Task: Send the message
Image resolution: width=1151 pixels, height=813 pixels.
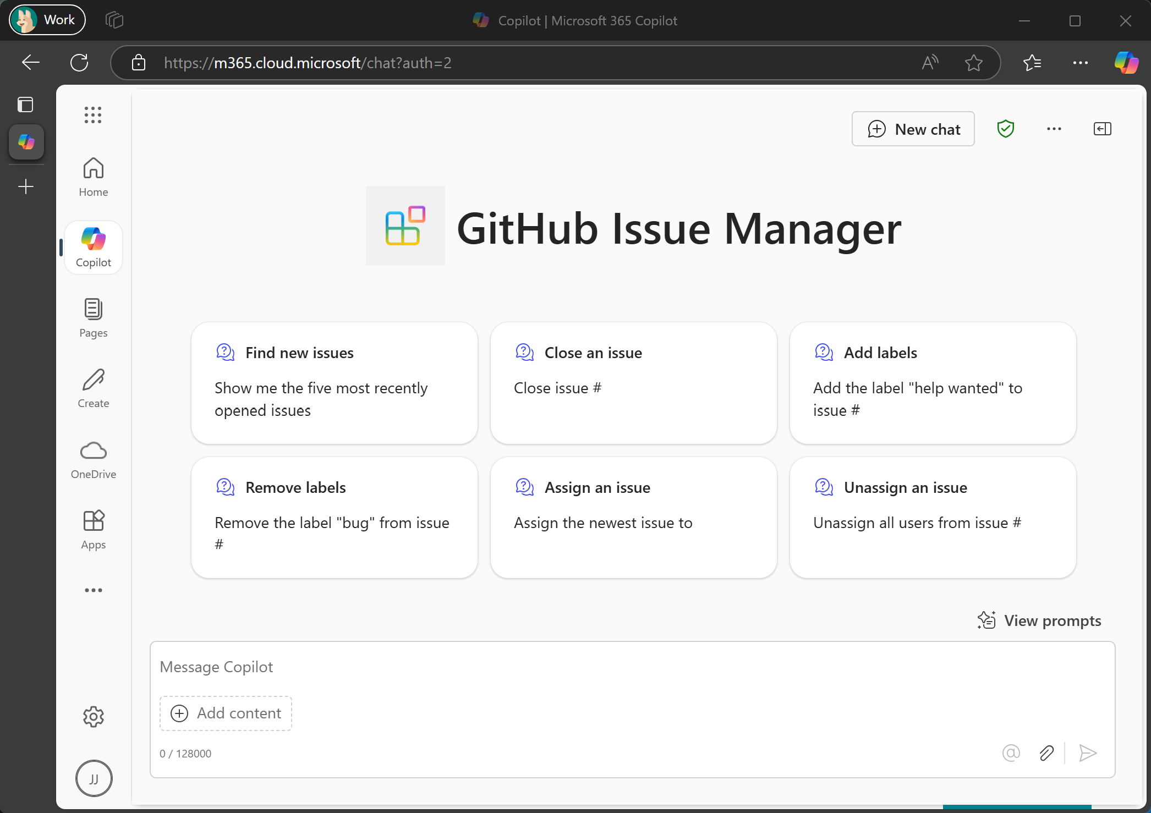Action: tap(1088, 753)
